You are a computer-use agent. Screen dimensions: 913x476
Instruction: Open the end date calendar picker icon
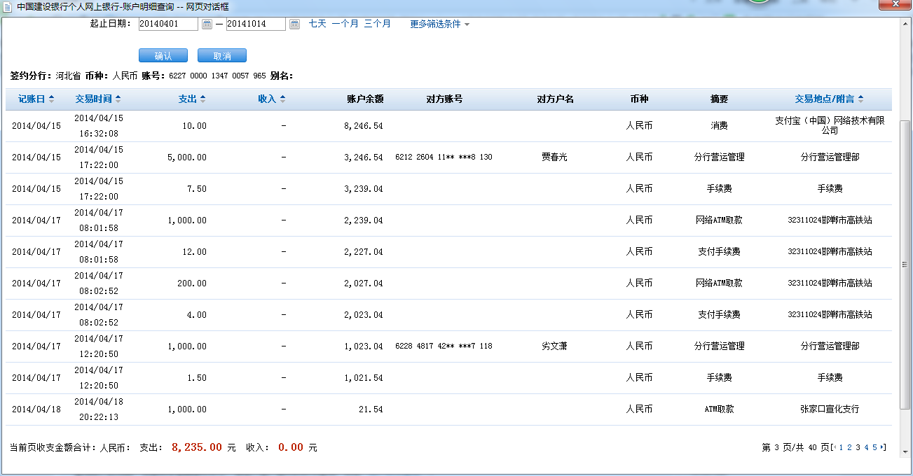(x=294, y=24)
